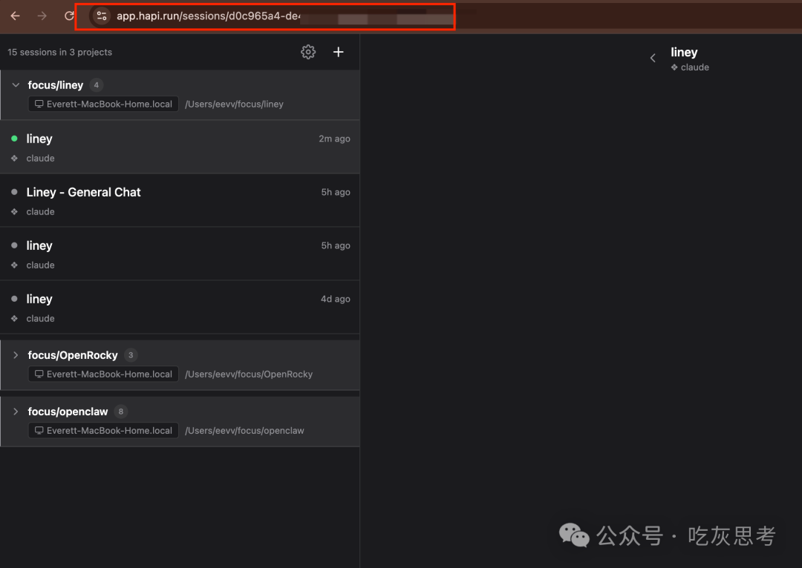Open the liney session from 2m ago

point(180,147)
